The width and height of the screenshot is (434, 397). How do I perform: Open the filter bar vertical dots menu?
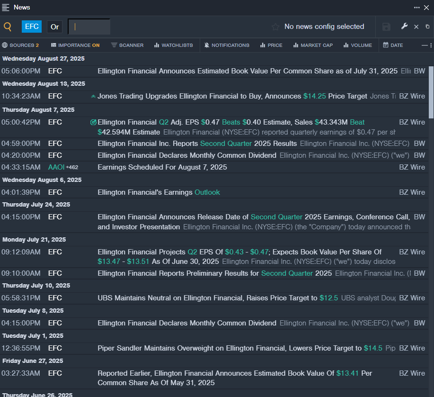pyautogui.click(x=431, y=45)
